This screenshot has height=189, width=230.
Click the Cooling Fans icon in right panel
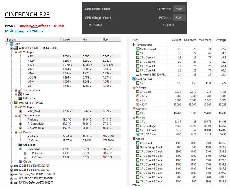point(134,79)
